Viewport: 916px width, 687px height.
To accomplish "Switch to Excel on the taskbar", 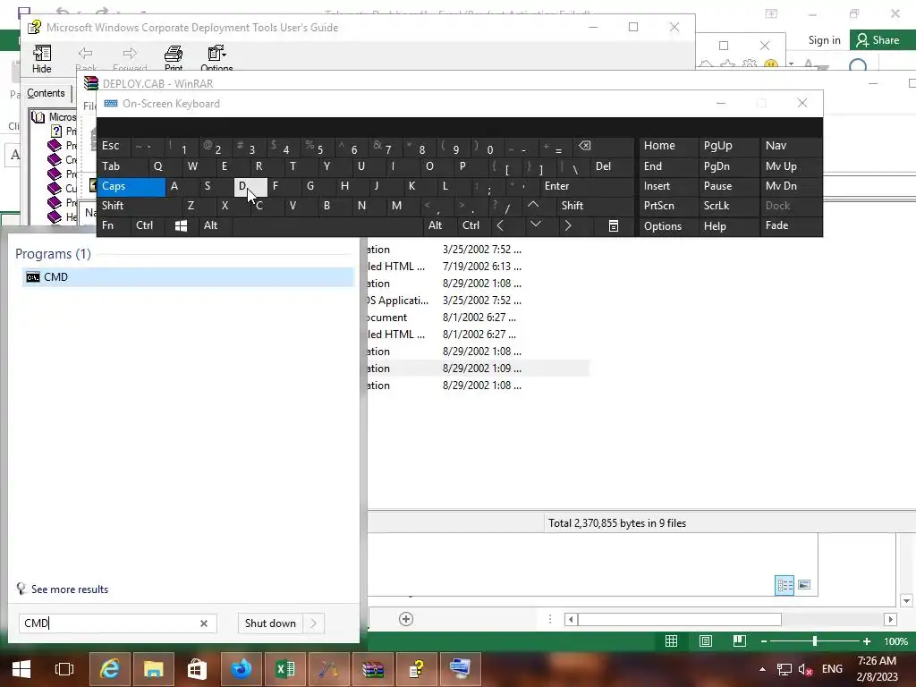I will [x=285, y=669].
